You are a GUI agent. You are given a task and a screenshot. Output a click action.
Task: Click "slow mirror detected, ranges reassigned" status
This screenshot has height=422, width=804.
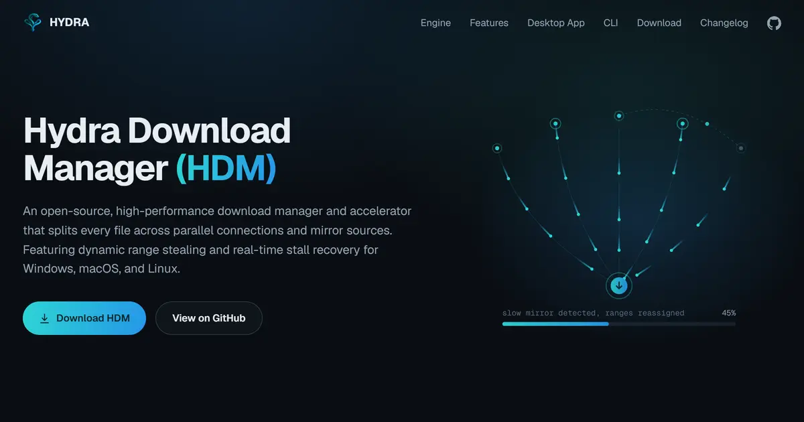594,313
